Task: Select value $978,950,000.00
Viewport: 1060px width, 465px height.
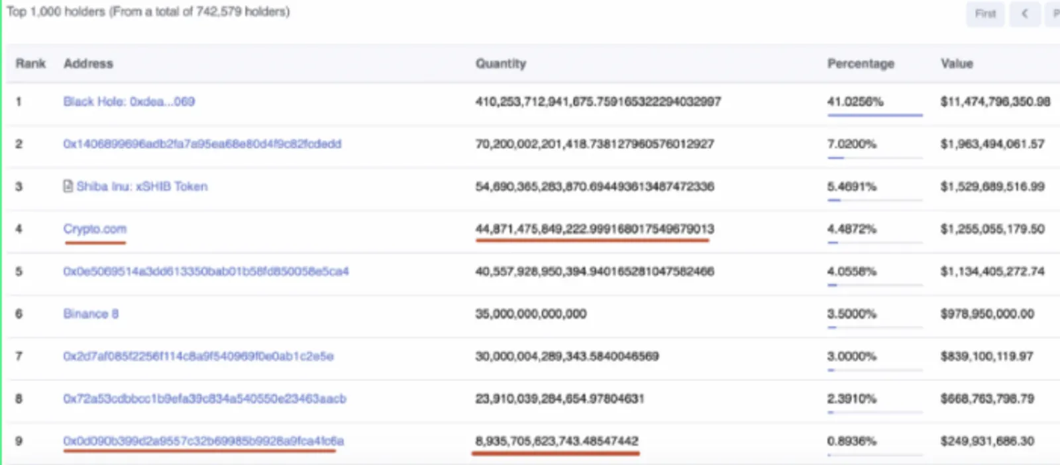Action: (x=987, y=314)
